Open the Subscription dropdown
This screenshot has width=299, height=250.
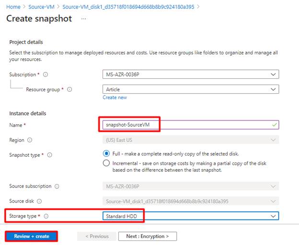tap(191, 75)
